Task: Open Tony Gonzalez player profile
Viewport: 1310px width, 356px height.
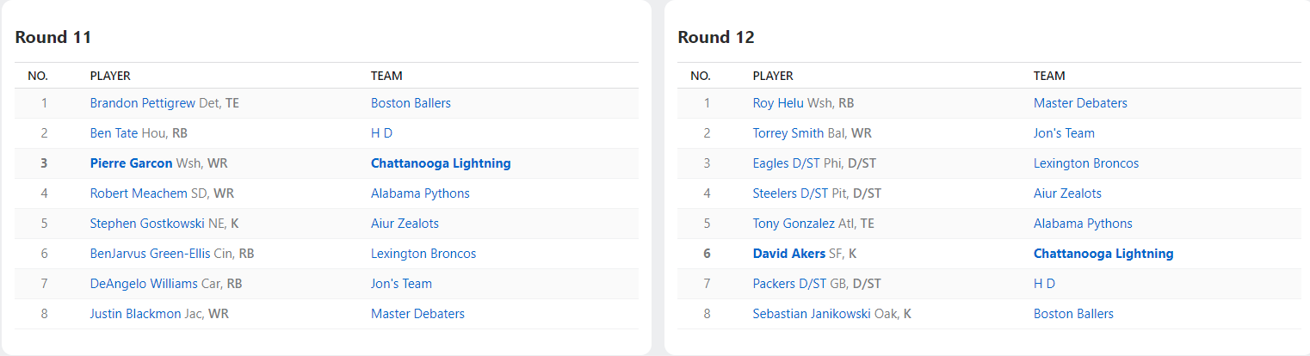Action: 794,224
